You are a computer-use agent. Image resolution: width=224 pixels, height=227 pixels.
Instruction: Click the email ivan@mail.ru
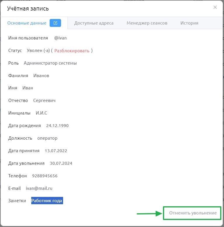[39, 188]
